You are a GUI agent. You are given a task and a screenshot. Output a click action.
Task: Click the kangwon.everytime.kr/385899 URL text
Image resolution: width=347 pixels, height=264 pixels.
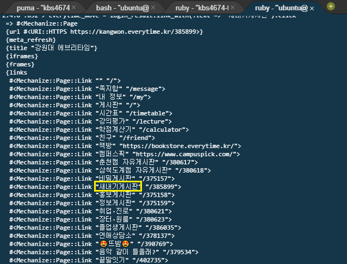pyautogui.click(x=133, y=32)
